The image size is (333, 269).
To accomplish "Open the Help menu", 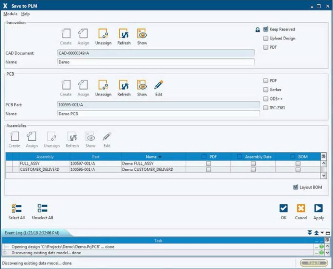I will point(25,14).
